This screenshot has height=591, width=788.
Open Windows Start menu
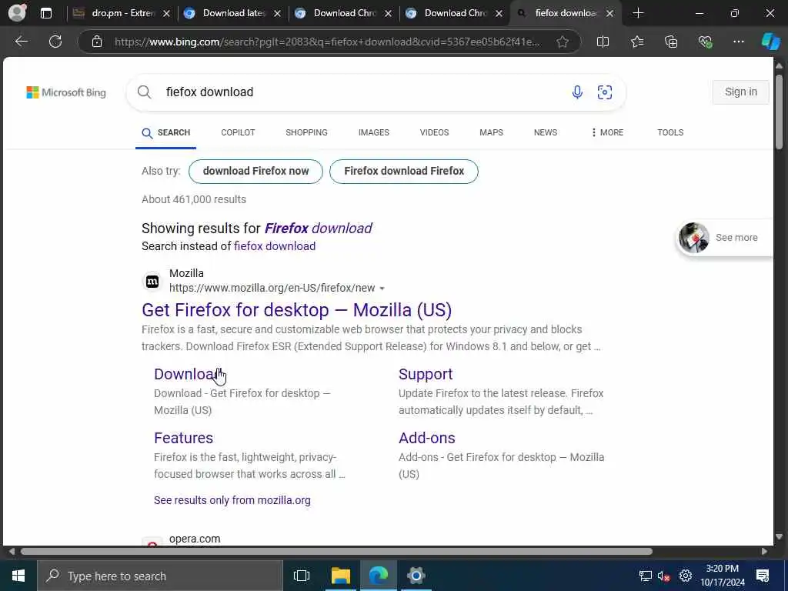pyautogui.click(x=18, y=576)
